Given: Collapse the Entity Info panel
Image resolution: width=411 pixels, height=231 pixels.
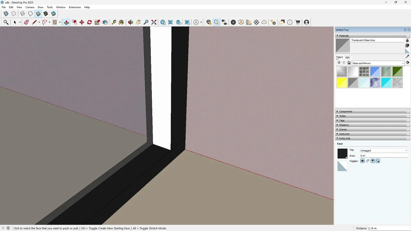Looking at the screenshot, I should (x=372, y=138).
